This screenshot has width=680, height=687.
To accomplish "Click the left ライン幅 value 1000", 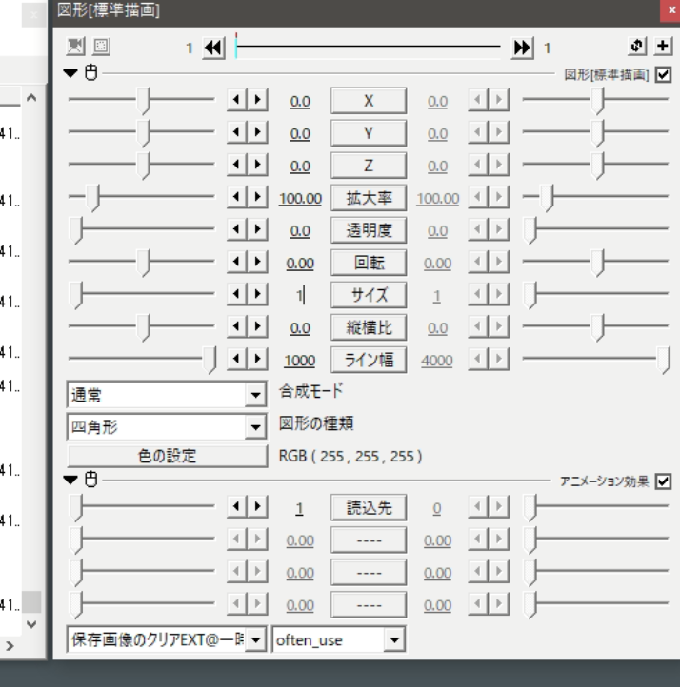I will coord(300,361).
